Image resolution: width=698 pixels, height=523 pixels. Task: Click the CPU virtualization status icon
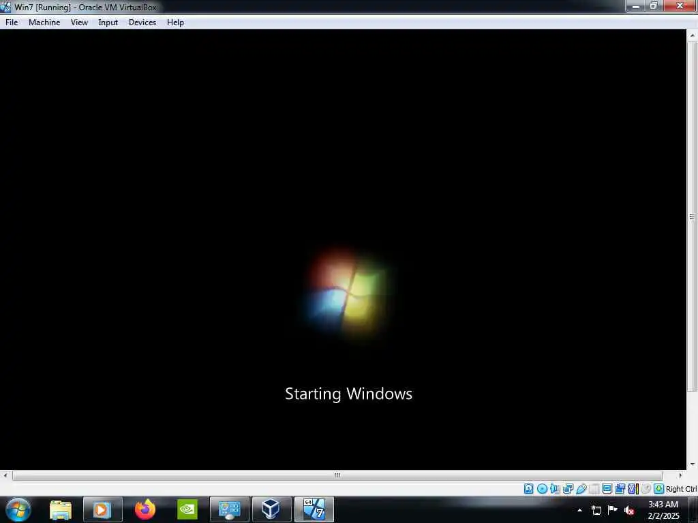[x=633, y=489]
